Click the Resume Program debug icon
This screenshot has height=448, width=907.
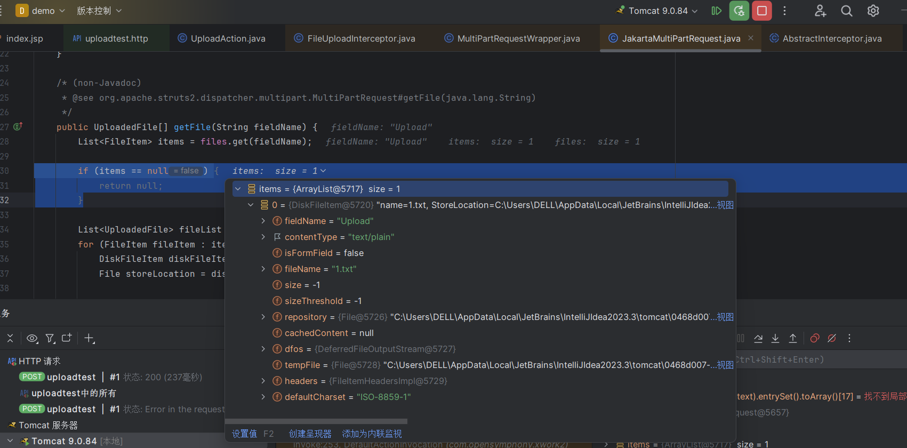[716, 11]
